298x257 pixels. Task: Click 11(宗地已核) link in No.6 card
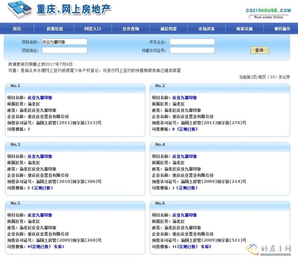point(185,247)
